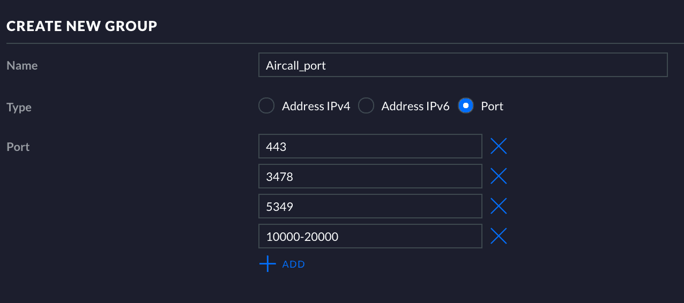Click the Name field label

click(x=22, y=66)
